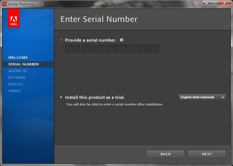233x166 pixels.
Task: Select the 'Provide a serial number' radio button
Action: tap(61, 40)
